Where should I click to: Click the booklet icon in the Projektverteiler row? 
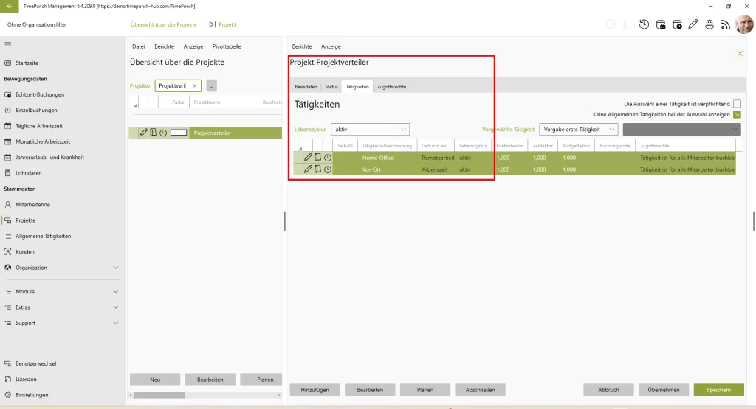[x=154, y=133]
